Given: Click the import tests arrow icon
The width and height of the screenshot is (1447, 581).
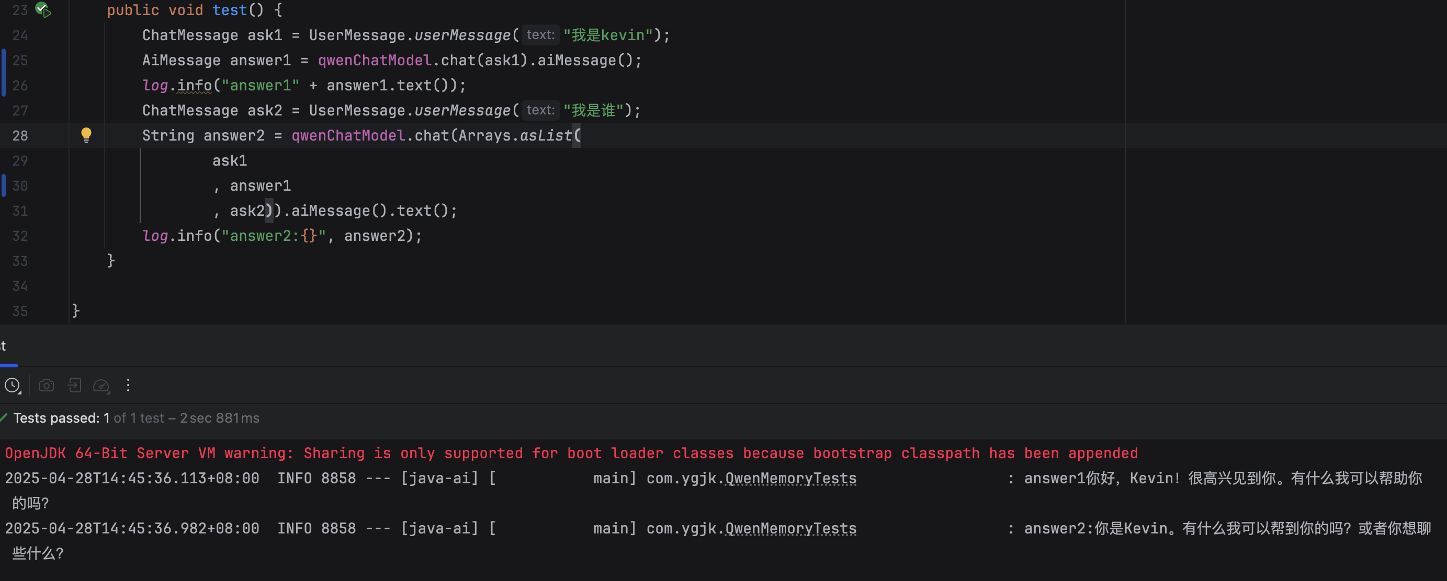Looking at the screenshot, I should [74, 385].
